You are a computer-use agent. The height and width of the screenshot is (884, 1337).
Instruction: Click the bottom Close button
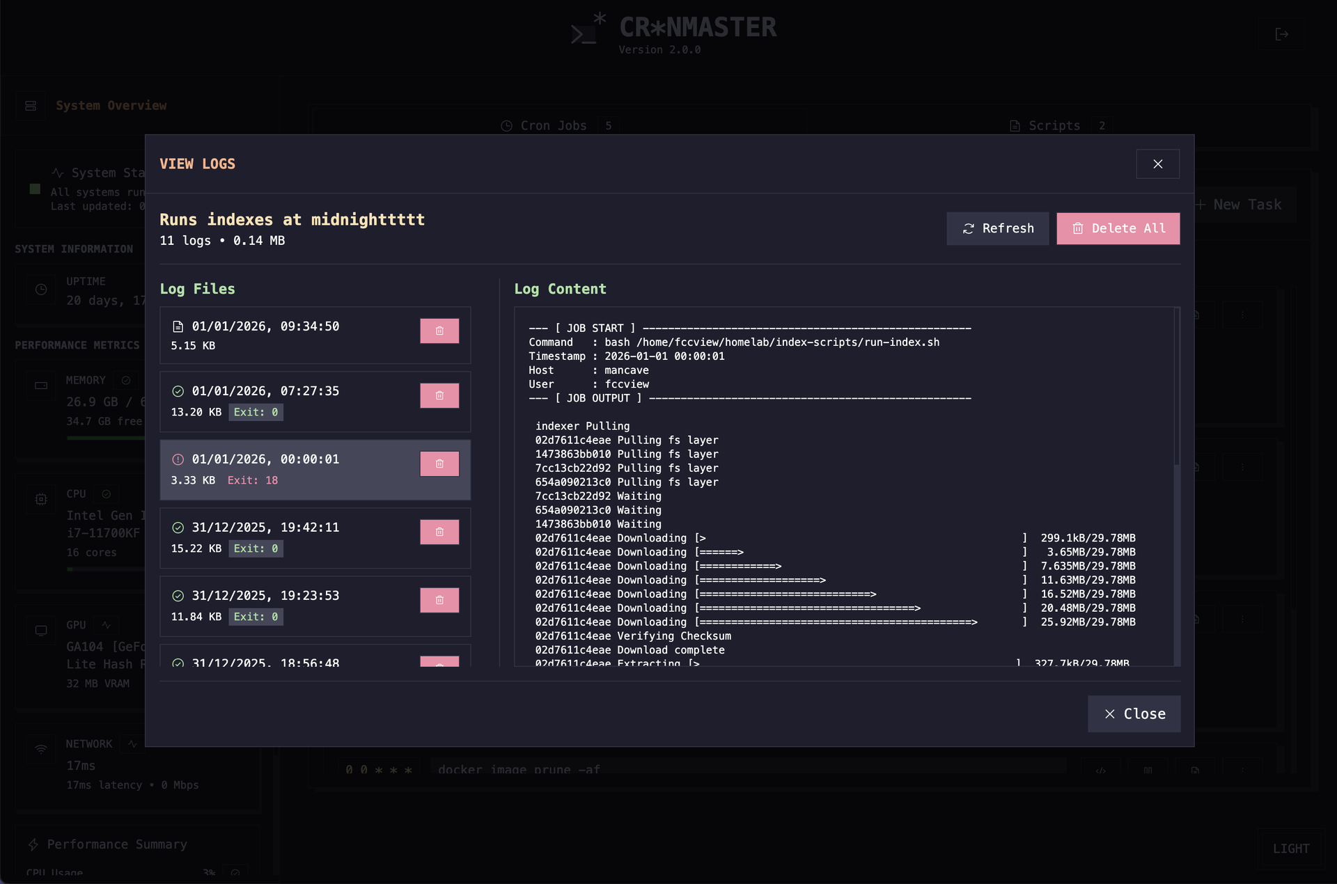(1134, 713)
